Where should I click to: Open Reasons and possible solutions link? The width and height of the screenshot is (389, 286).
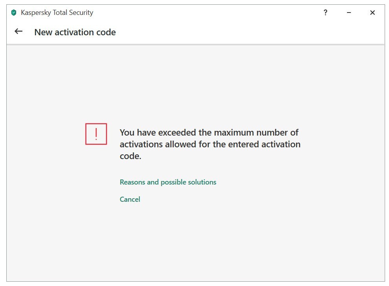point(168,182)
